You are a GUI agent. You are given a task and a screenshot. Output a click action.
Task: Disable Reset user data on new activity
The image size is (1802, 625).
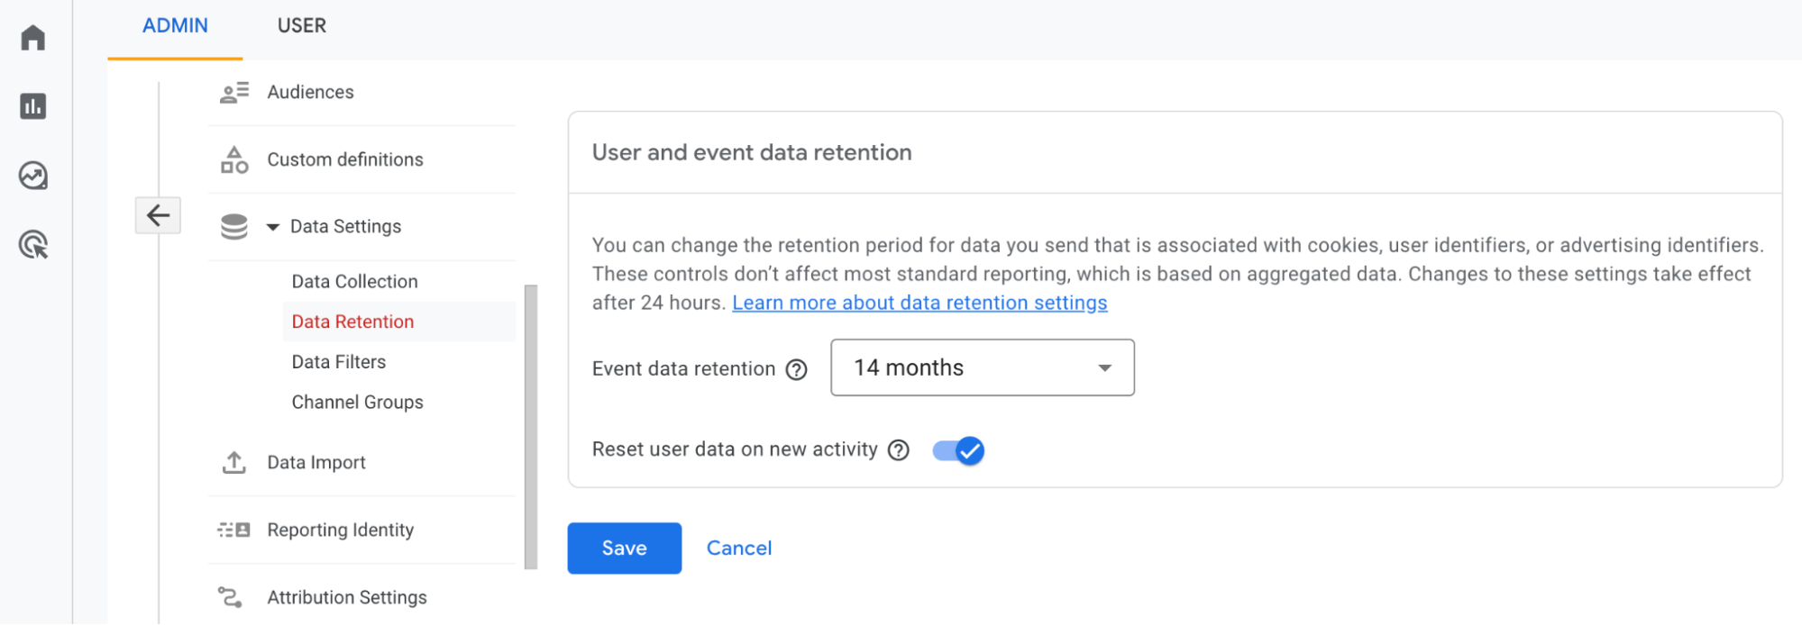click(957, 450)
